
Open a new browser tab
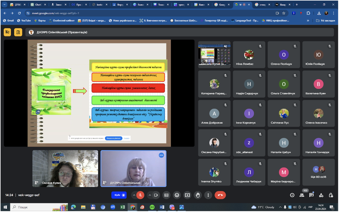pos(297,5)
